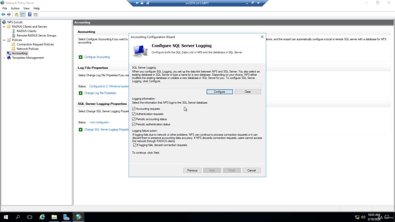The width and height of the screenshot is (395, 222).
Task: Collapse RADIUS Clients and Servers node
Action: 4,27
